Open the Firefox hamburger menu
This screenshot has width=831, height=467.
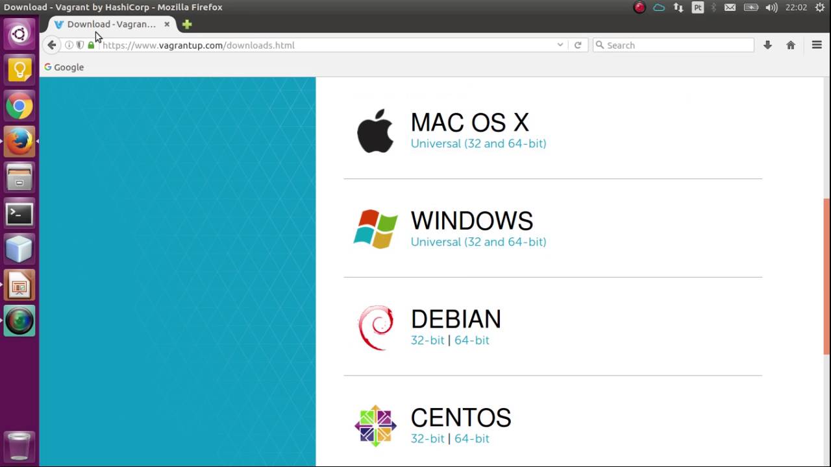[817, 45]
